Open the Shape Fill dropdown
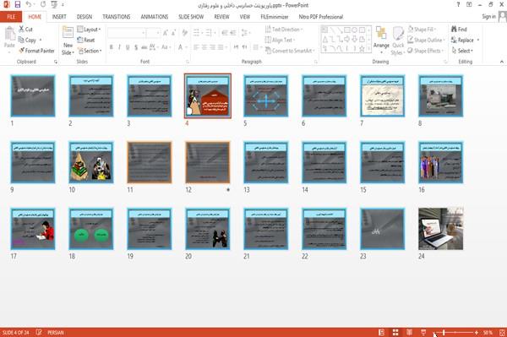 point(422,29)
